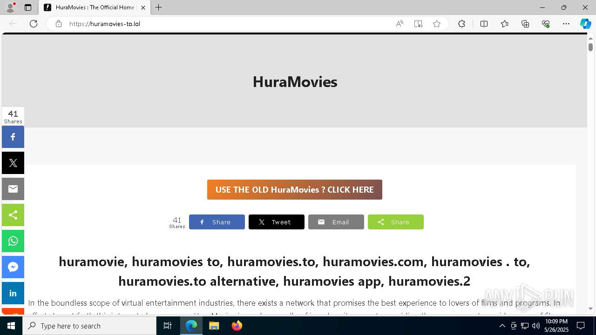Click the inline Email button
Image resolution: width=596 pixels, height=335 pixels.
coord(336,222)
